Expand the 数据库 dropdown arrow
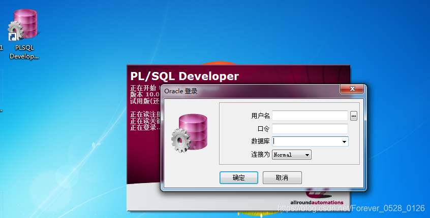Screen dimensions: 430x218 (x=344, y=141)
